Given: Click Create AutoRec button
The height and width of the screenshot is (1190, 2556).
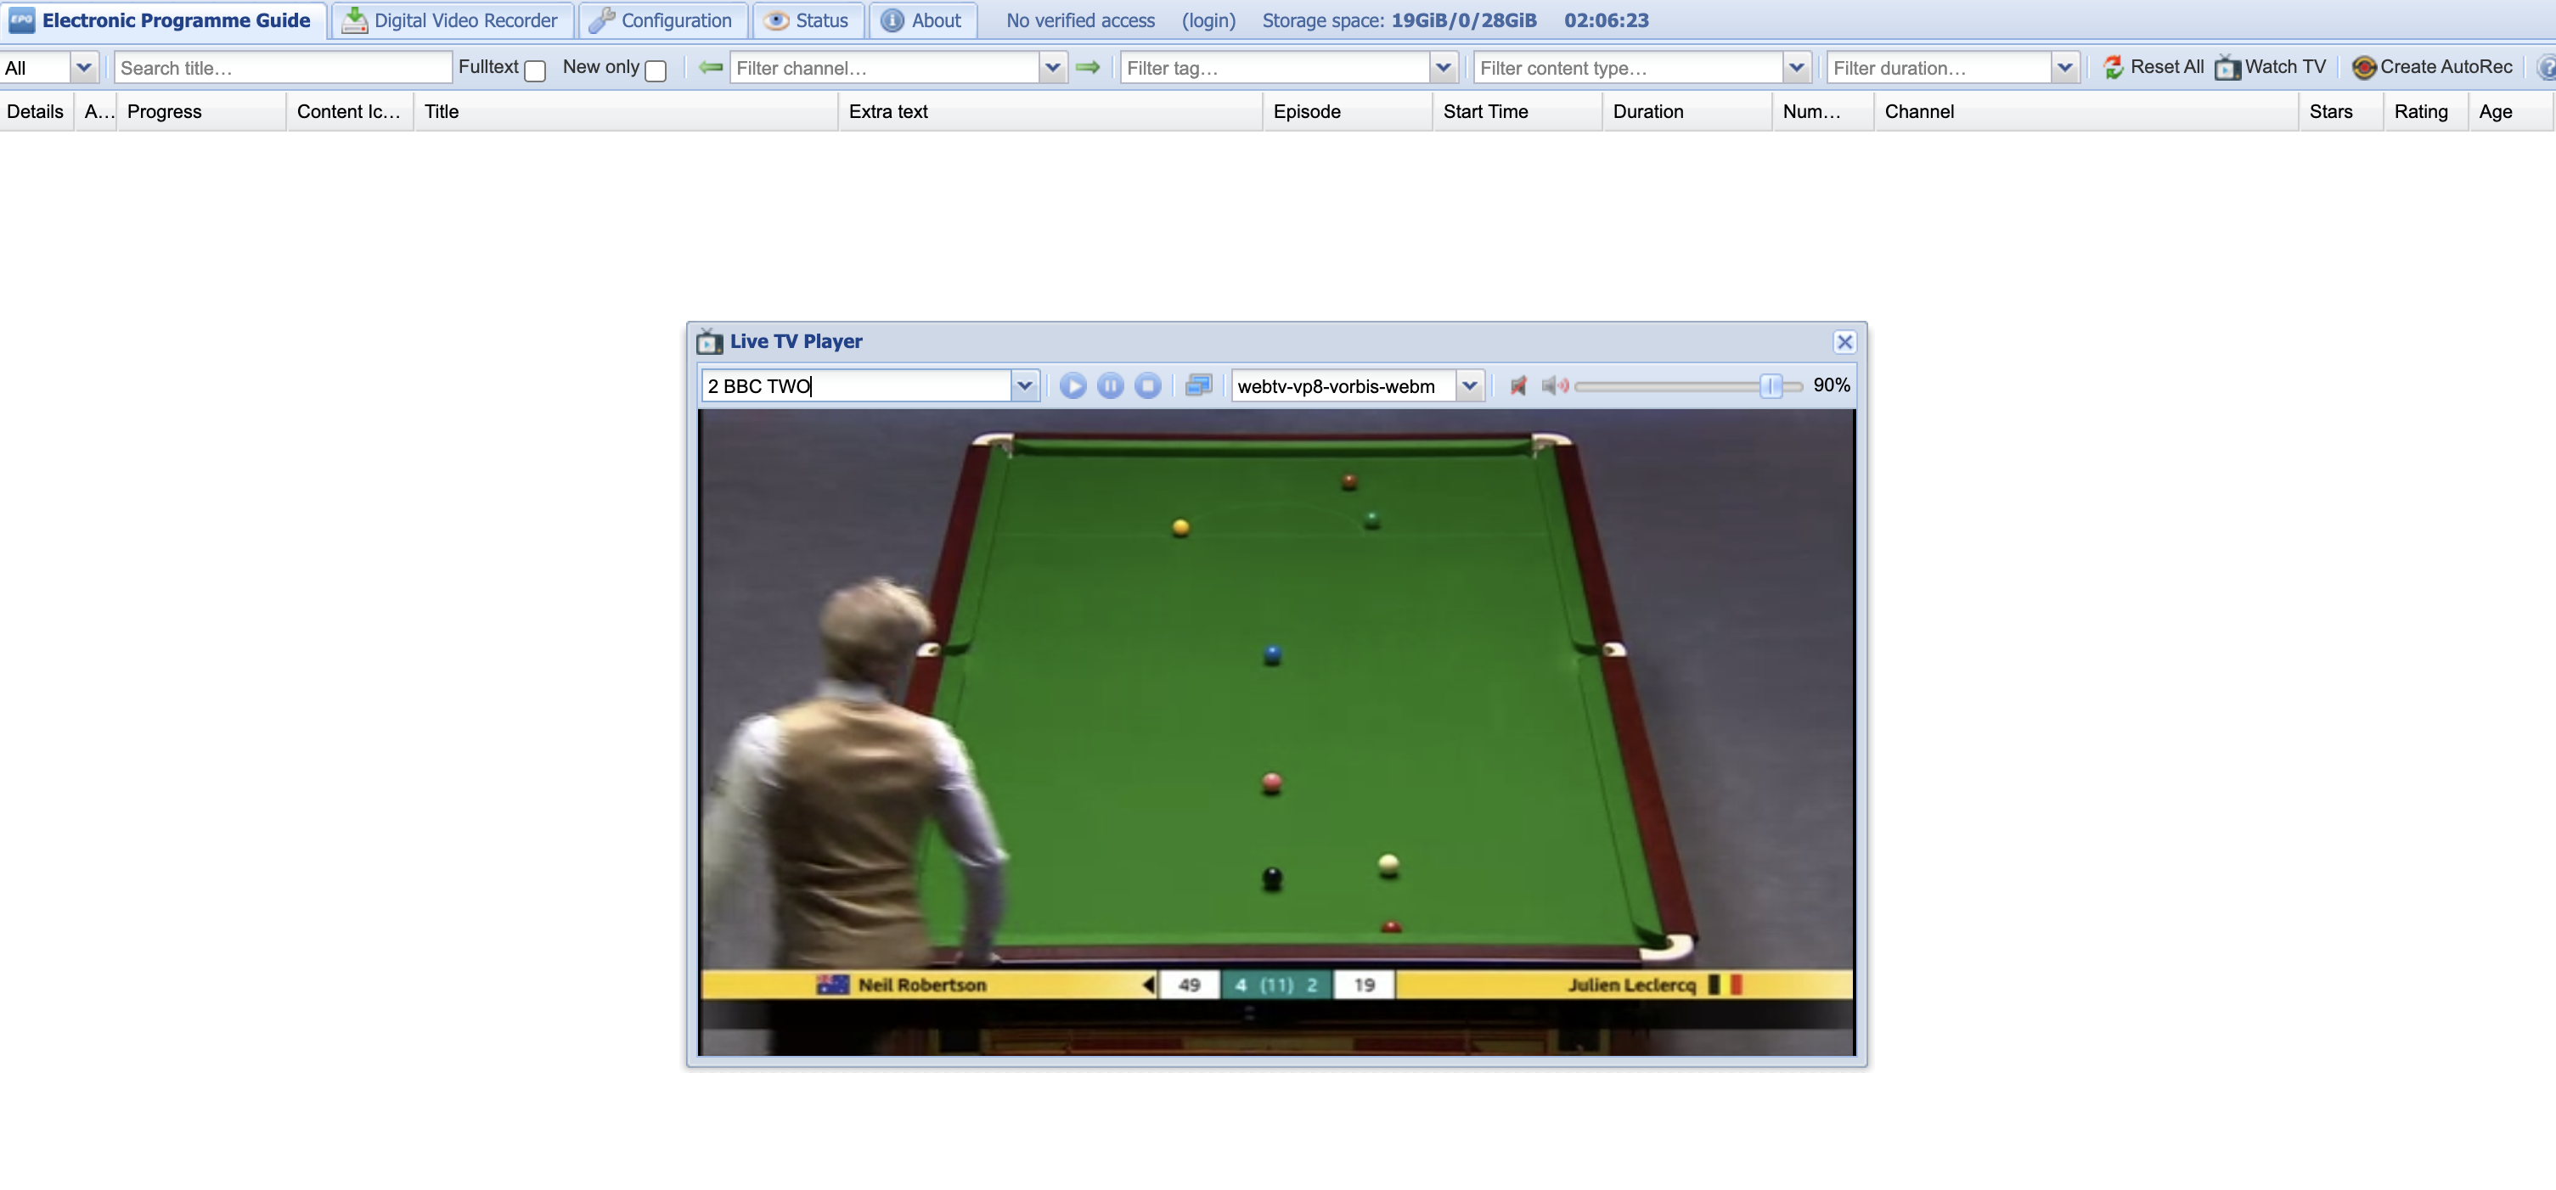Looking at the screenshot, I should click(2432, 67).
